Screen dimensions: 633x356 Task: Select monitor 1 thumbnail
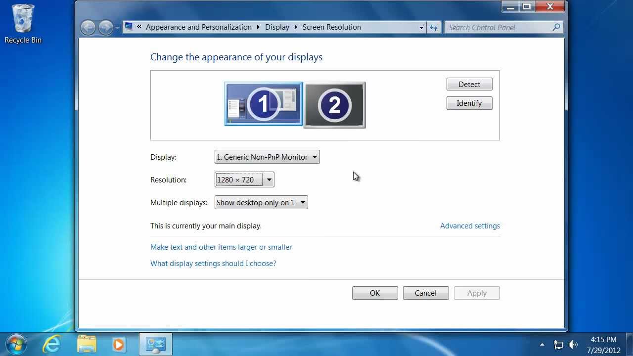pos(263,104)
